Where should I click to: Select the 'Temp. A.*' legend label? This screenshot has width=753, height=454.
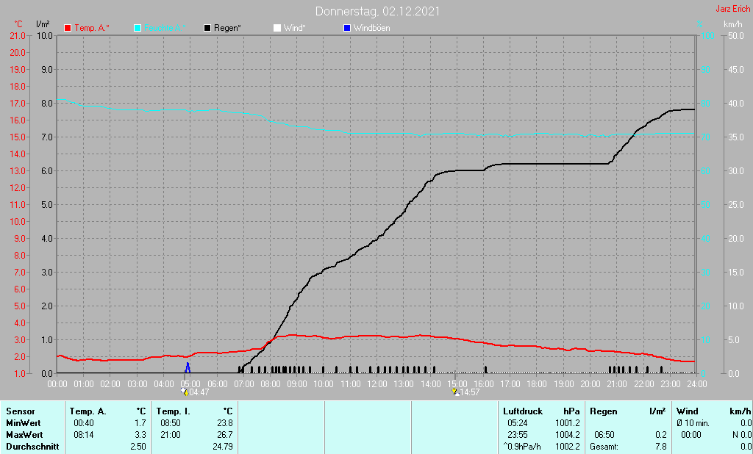[x=92, y=29]
